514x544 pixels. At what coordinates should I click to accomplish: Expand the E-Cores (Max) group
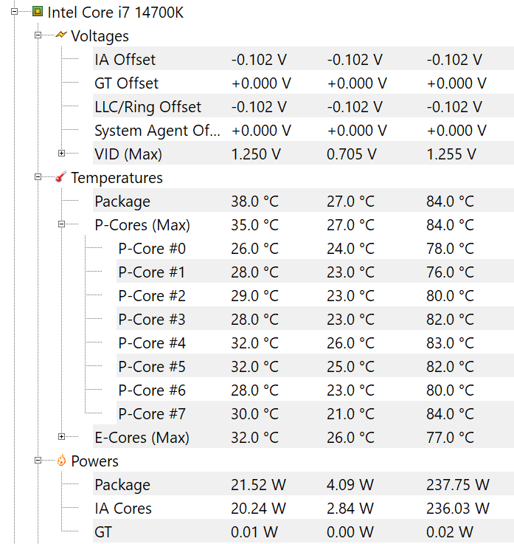pyautogui.click(x=61, y=437)
